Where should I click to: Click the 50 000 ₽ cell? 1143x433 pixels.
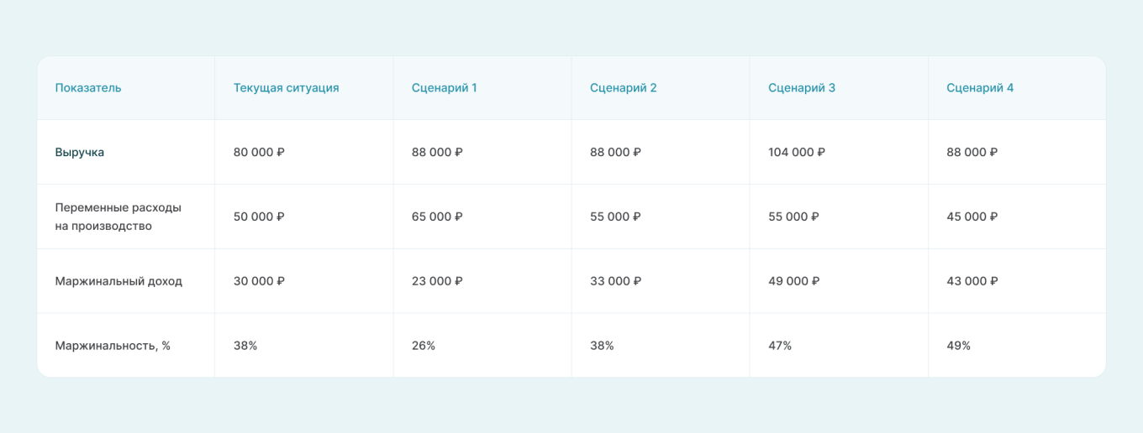[x=259, y=216]
